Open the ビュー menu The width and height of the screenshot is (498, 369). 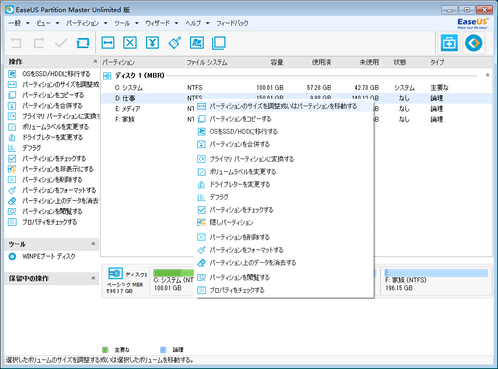tap(48, 23)
